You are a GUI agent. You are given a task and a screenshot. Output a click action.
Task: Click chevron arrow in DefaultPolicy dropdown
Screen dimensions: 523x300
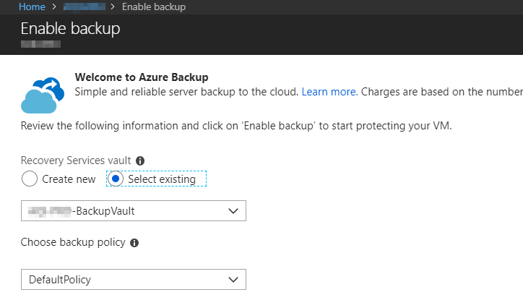click(233, 279)
